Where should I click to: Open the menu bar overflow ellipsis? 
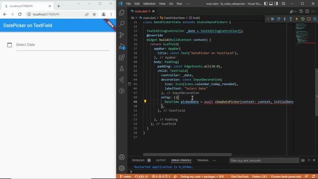pos(188,3)
